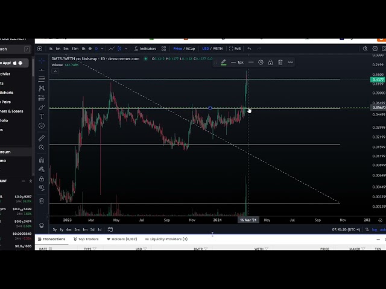Switch to the Top Traders tab

point(86,239)
